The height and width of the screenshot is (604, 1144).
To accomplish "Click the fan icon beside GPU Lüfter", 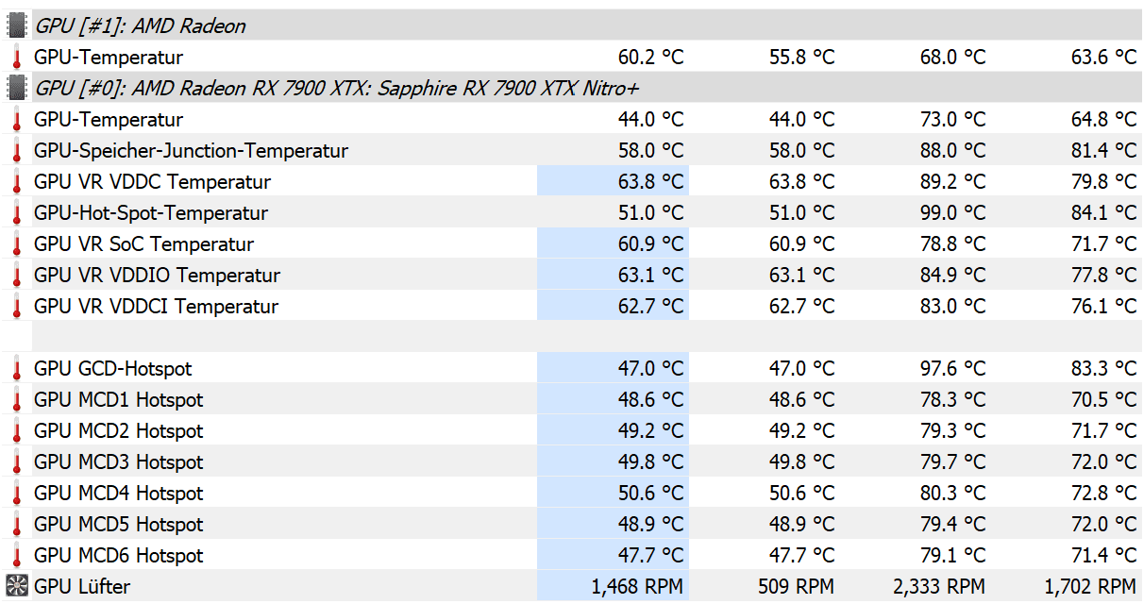I will (x=17, y=586).
